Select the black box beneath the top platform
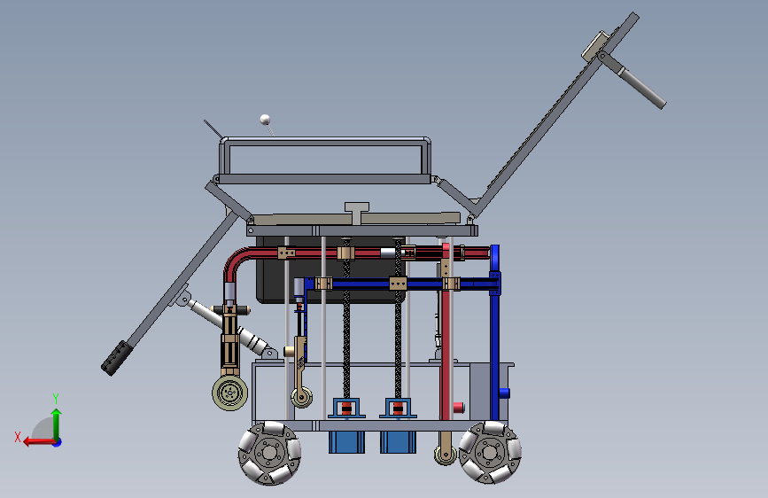This screenshot has width=768, height=498. pyautogui.click(x=331, y=269)
